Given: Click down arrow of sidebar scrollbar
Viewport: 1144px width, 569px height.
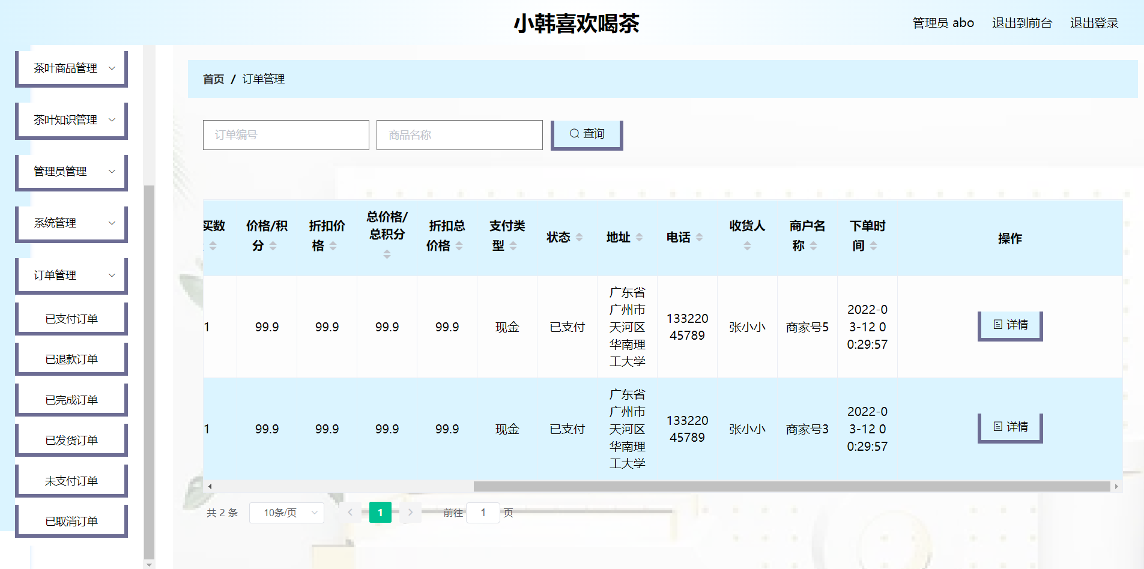Looking at the screenshot, I should coord(149,564).
